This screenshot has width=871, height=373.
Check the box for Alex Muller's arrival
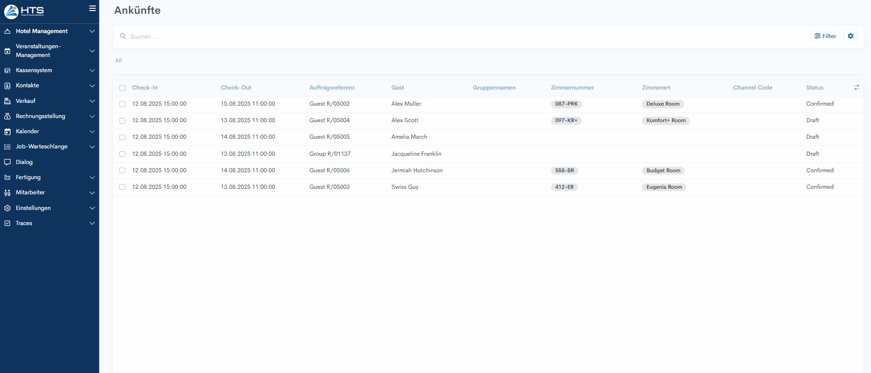pos(122,104)
